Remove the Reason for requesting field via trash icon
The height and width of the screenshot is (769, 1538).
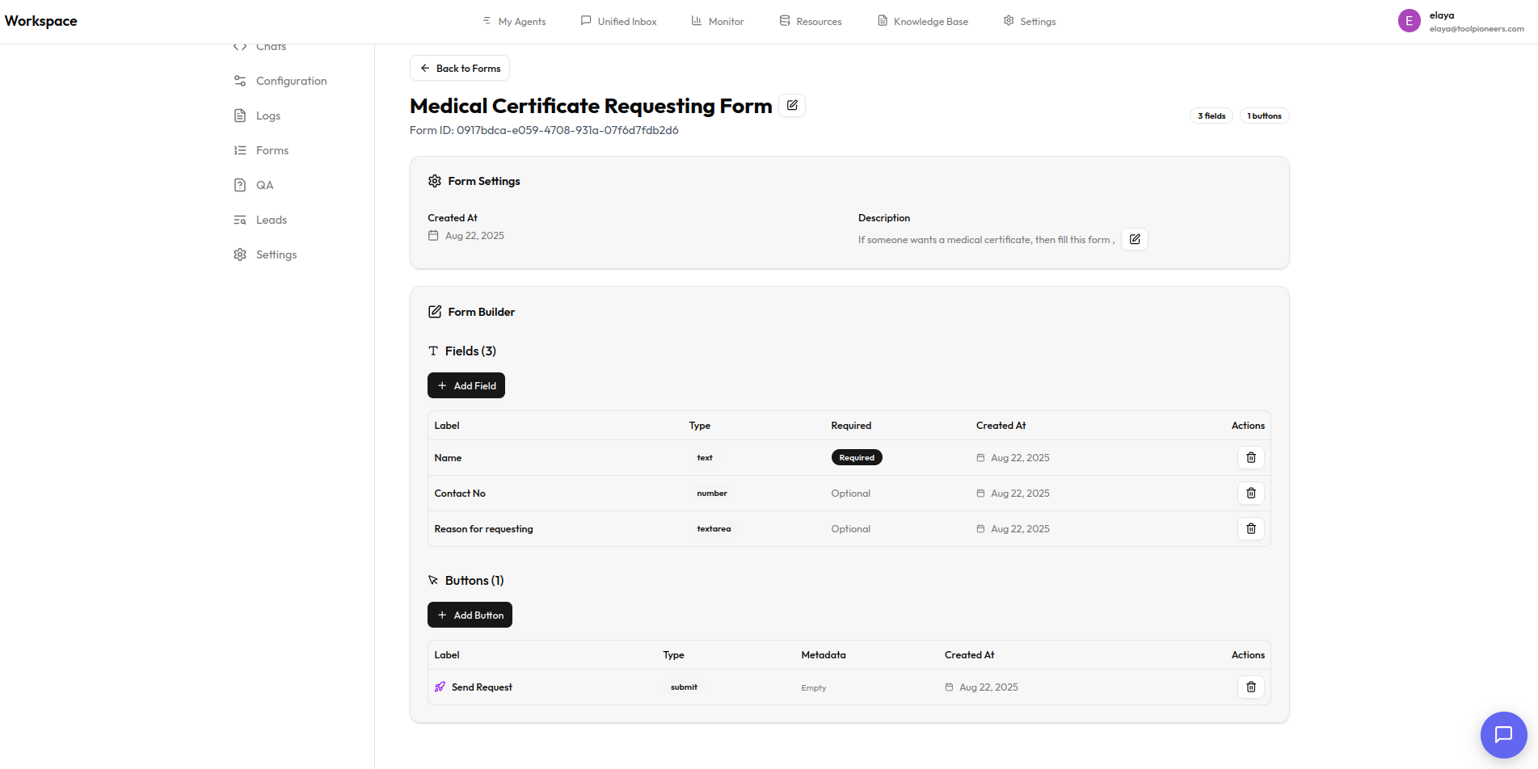pyautogui.click(x=1250, y=528)
